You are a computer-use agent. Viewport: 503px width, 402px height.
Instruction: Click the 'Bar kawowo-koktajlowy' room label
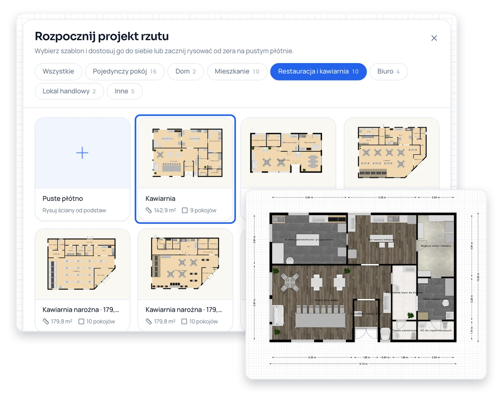click(x=382, y=240)
